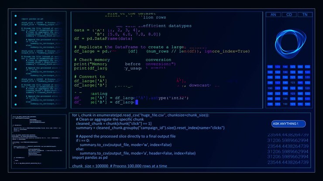Select the line "df = pd.DataFrame(data)"
The height and width of the screenshot is (181, 323).
tap(103, 39)
